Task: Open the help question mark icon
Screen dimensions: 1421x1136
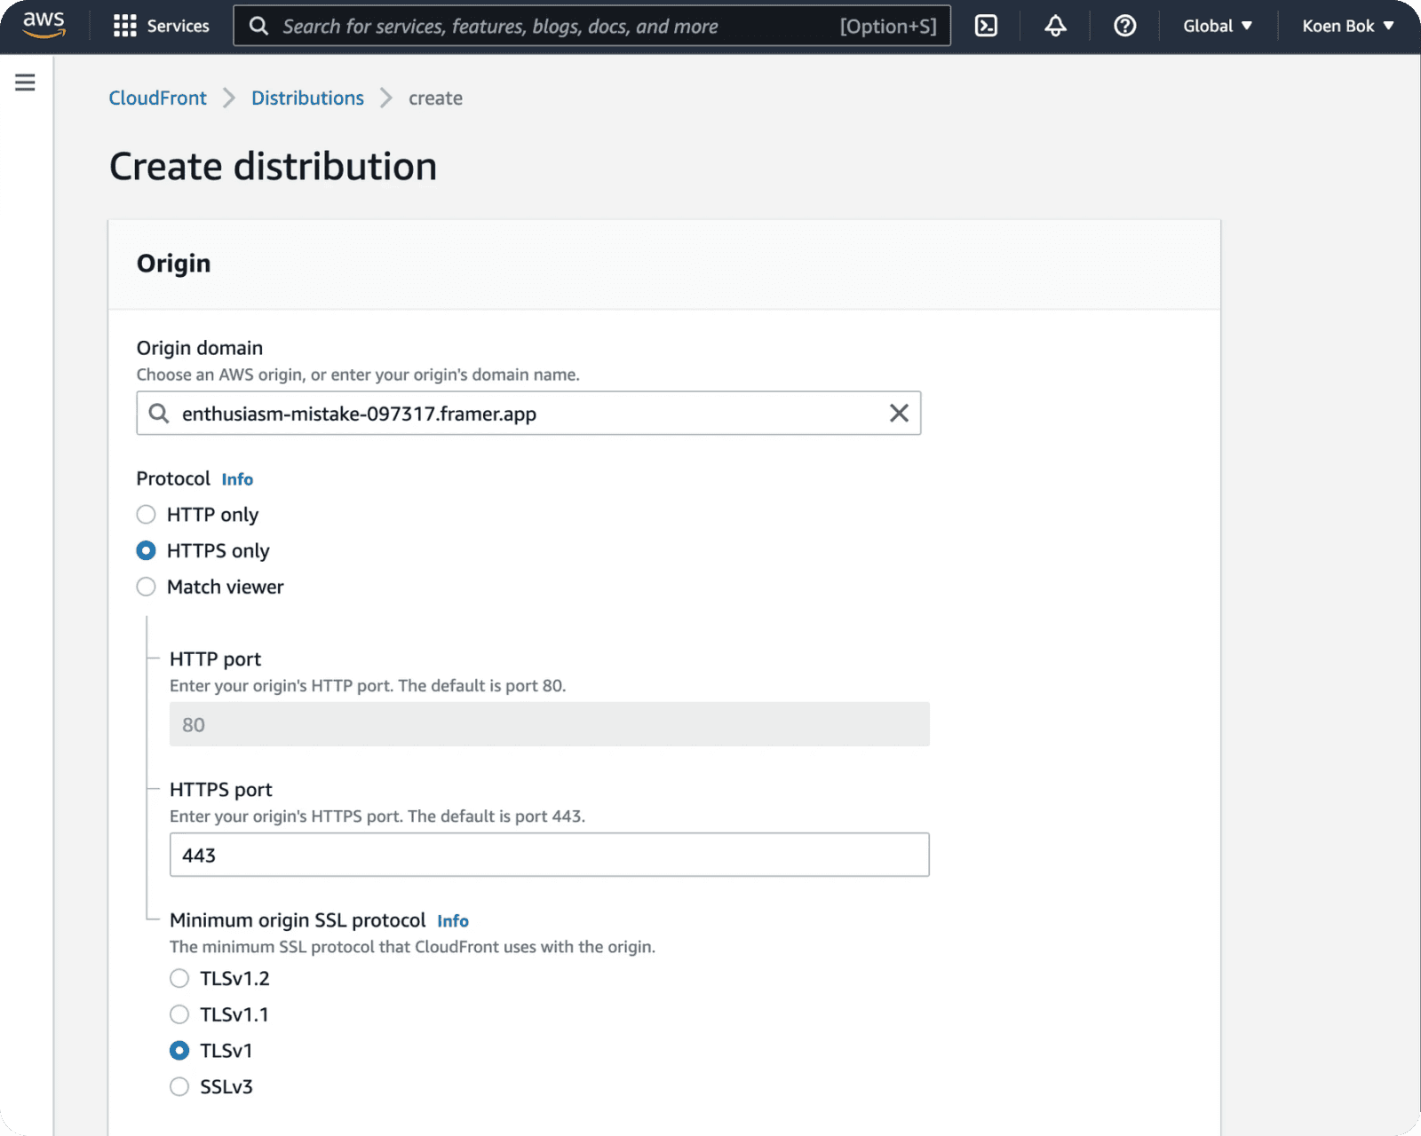Action: click(1124, 26)
